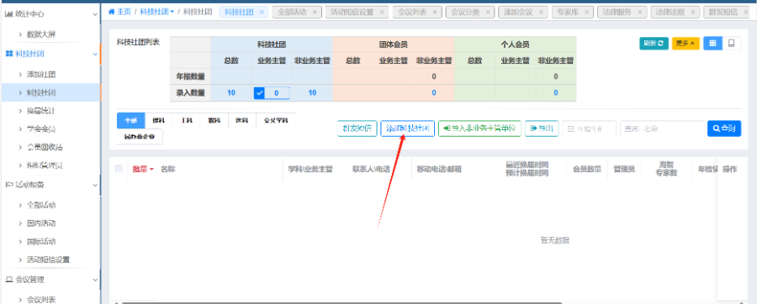Click the 查询 search button
757x304 pixels.
tap(724, 128)
